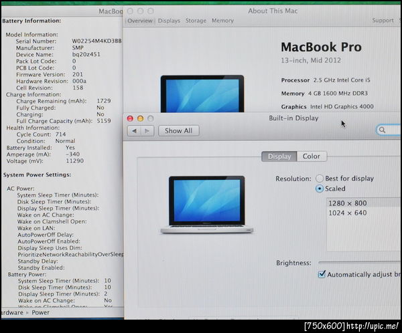The image size is (402, 333).
Task: Open Memory tab in About This Mac
Action: pos(222,21)
